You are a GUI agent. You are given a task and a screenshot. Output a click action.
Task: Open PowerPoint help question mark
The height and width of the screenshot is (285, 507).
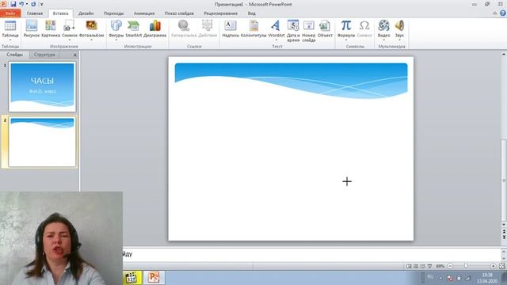coord(503,13)
